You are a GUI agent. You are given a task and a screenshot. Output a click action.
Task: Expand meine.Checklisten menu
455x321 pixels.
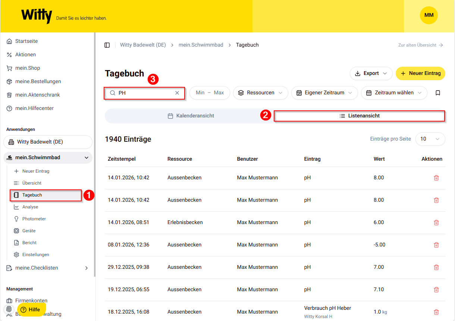pyautogui.click(x=87, y=268)
